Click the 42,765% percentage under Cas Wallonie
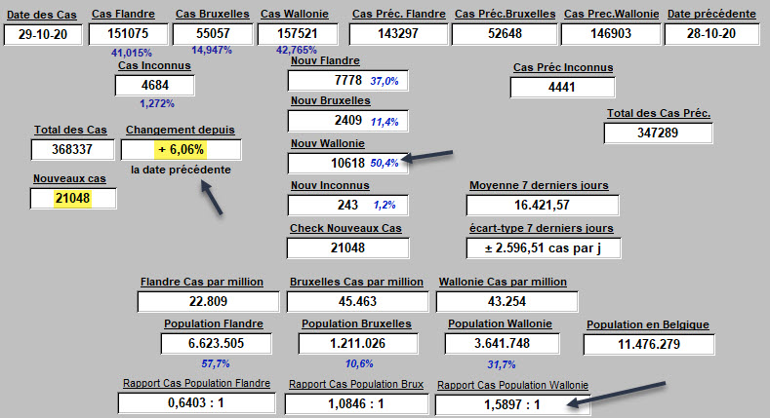Screen dimensions: 770x418 [296, 50]
